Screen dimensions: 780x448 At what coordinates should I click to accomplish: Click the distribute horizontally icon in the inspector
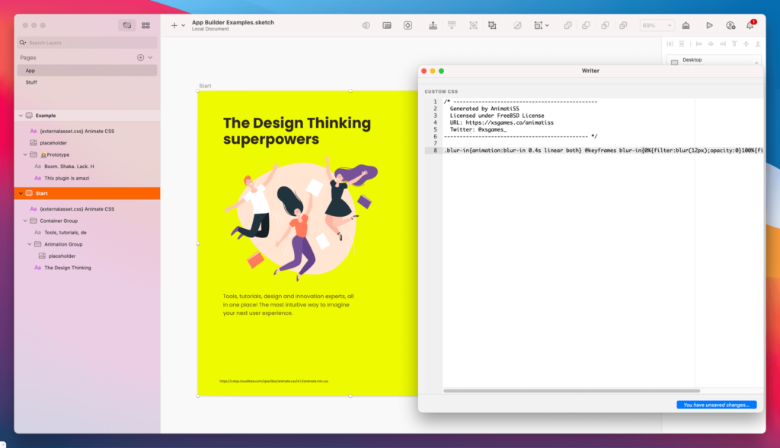[x=670, y=44]
